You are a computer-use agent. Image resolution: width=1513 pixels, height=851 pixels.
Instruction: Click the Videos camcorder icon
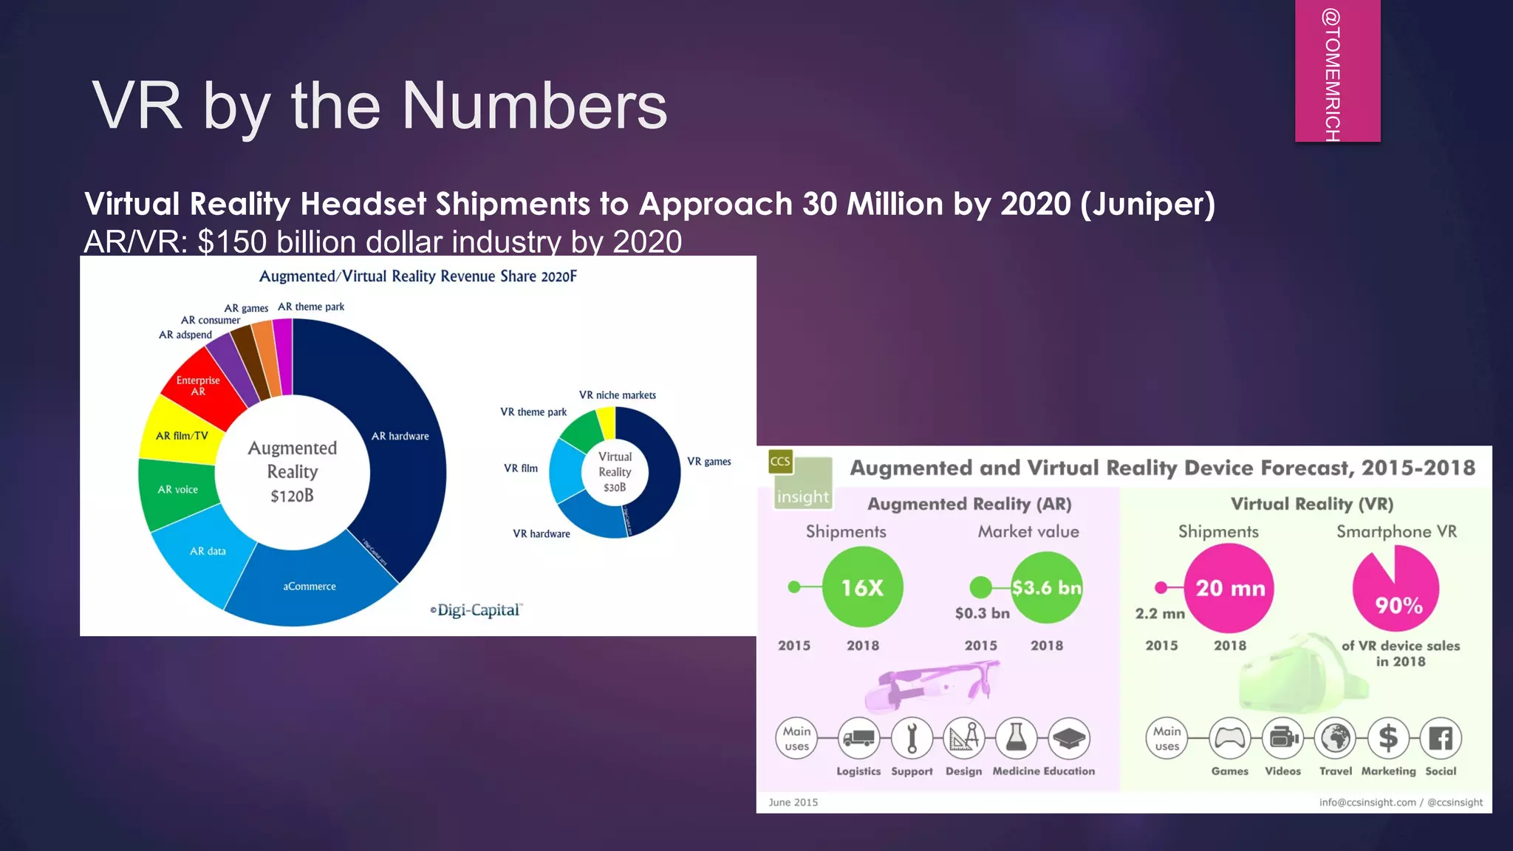(x=1283, y=738)
